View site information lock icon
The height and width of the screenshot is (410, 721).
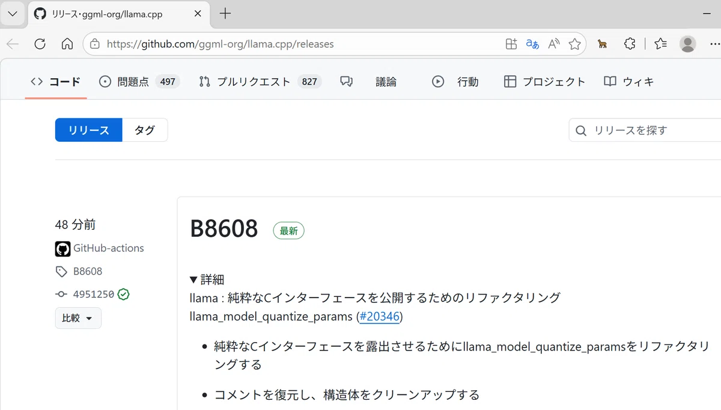[94, 44]
